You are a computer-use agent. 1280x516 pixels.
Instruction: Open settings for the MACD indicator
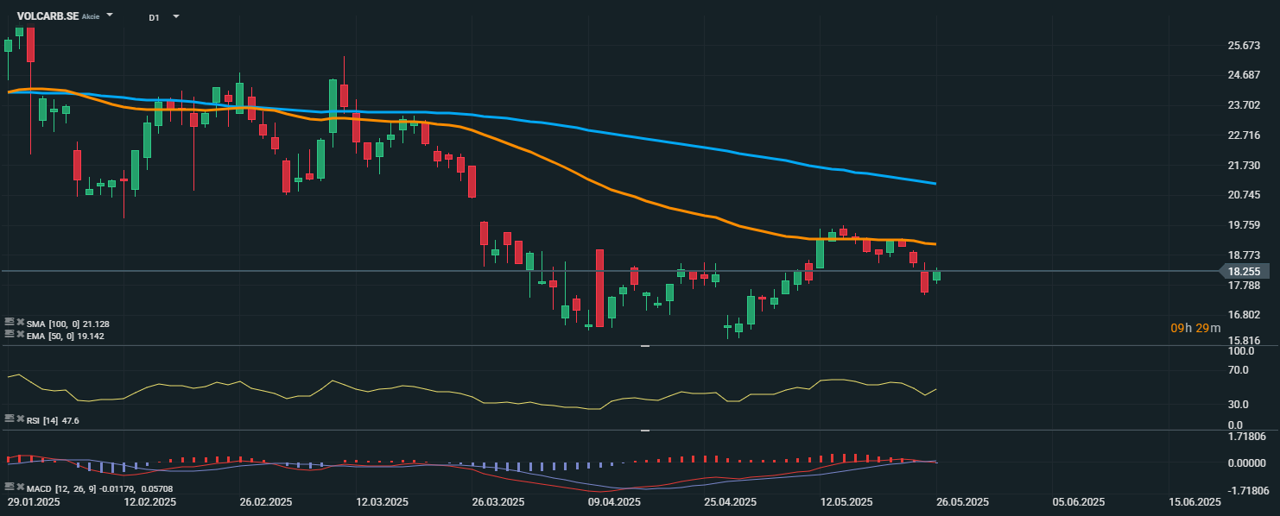coord(9,488)
